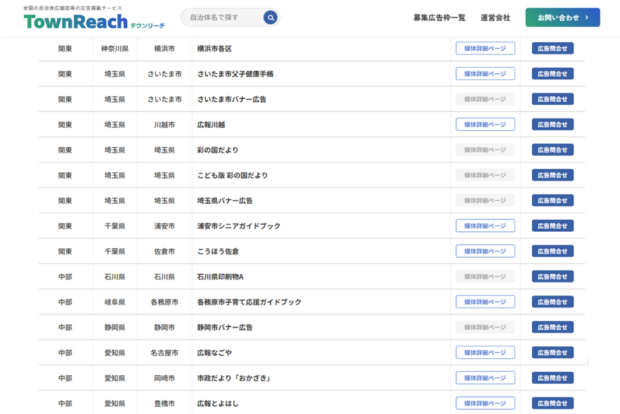
Task: Select the 静岡市バナー広告 media name
Action: click(225, 327)
